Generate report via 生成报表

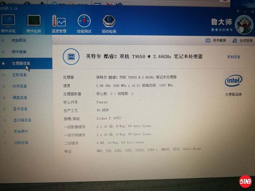(x=243, y=41)
